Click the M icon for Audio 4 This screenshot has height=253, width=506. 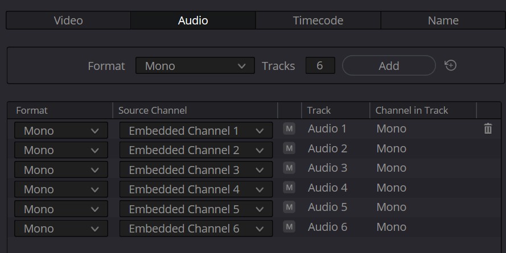(289, 188)
